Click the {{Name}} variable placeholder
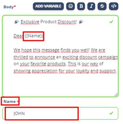123x124 pixels. tap(34, 36)
